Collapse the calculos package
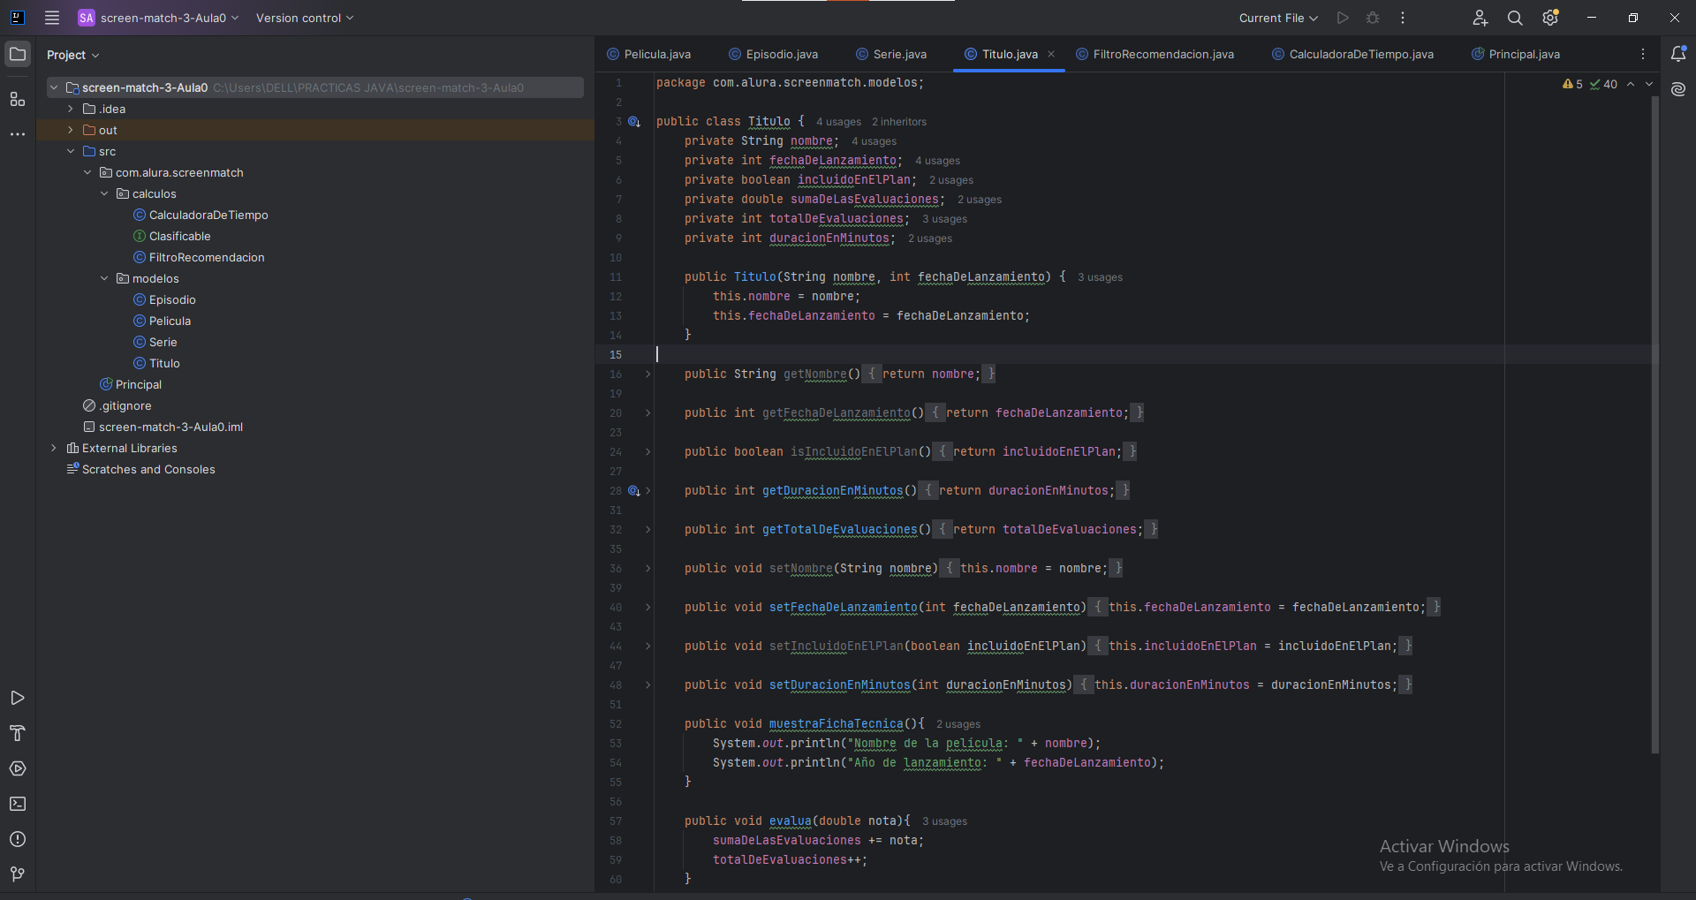1696x900 pixels. [x=104, y=193]
